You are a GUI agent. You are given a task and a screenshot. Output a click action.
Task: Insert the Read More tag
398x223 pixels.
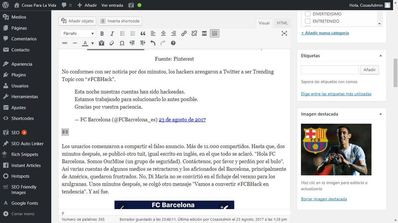point(204,33)
